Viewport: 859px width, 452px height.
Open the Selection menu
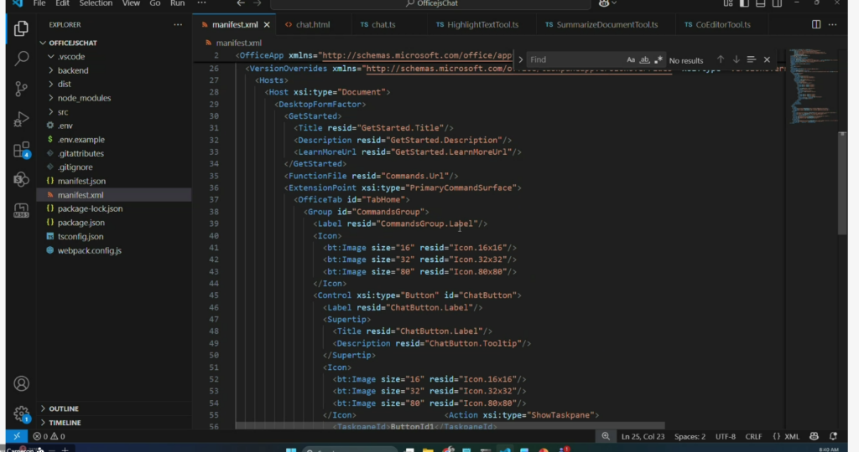(96, 4)
